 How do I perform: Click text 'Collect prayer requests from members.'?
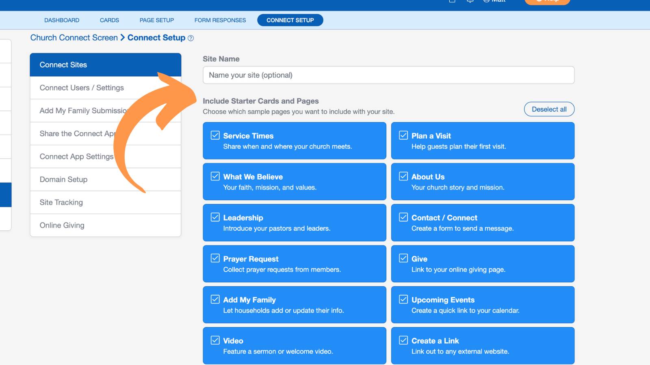[282, 270]
